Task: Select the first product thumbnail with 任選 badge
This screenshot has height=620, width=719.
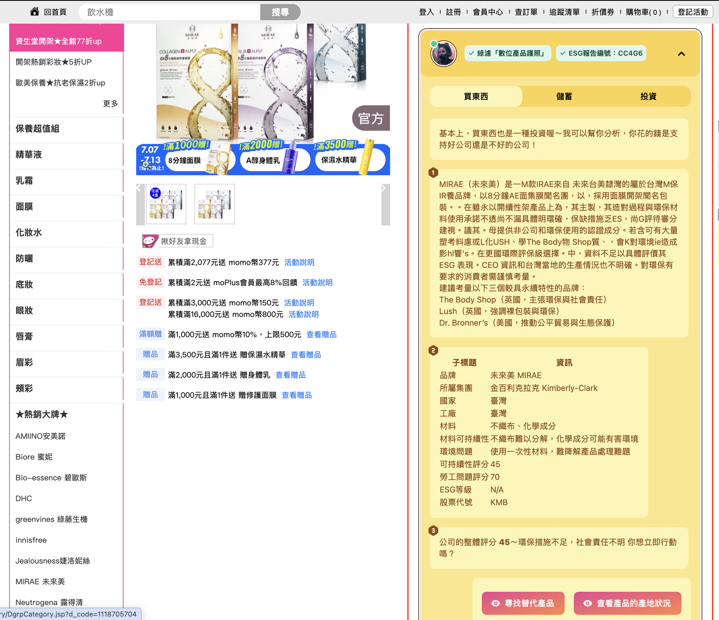Action: [166, 204]
